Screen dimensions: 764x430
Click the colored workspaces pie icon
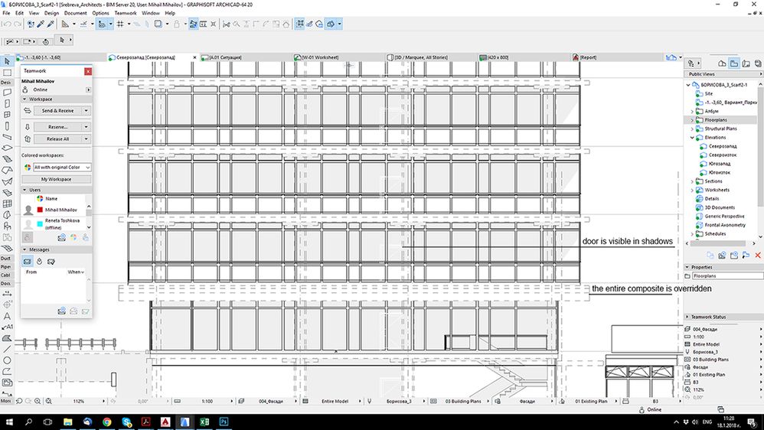(28, 167)
